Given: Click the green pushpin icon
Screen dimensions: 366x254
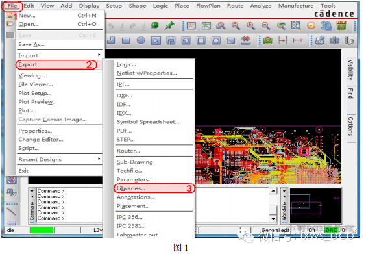Looking at the screenshot, I should point(169,26).
